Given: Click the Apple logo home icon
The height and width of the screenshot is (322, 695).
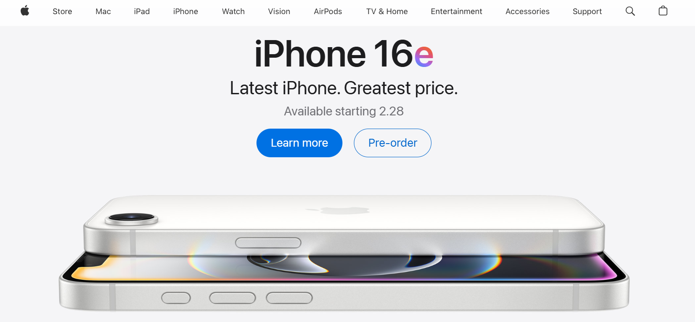Looking at the screenshot, I should (x=25, y=11).
